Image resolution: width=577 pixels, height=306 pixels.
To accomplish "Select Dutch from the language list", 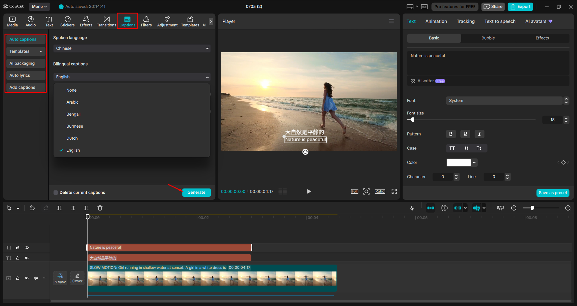I will pyautogui.click(x=72, y=138).
